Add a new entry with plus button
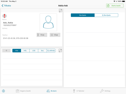This screenshot has width=126, height=94. [6, 51]
